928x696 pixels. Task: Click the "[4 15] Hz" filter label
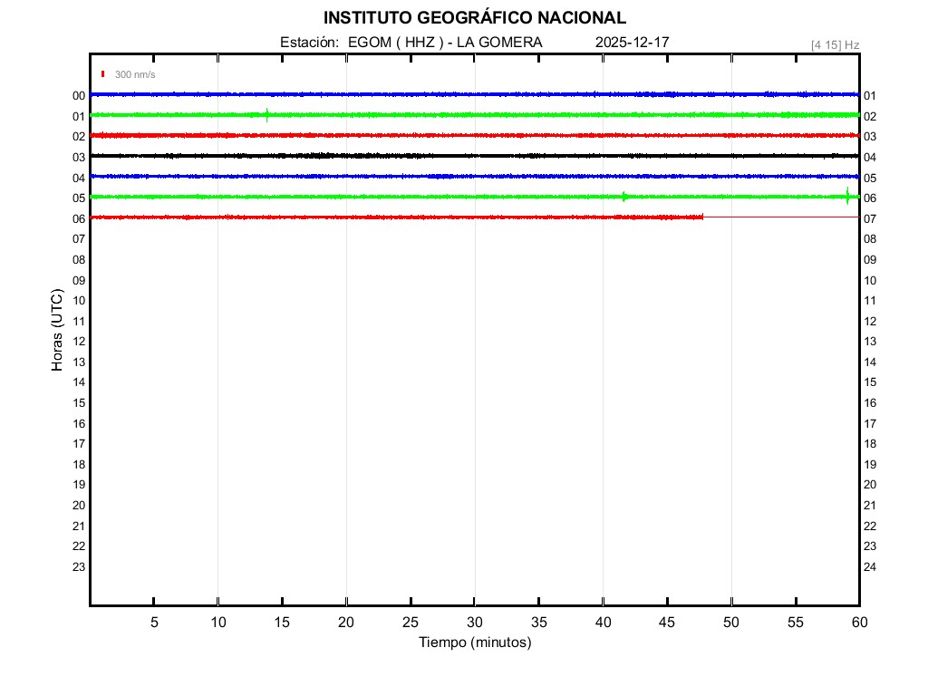tap(835, 44)
